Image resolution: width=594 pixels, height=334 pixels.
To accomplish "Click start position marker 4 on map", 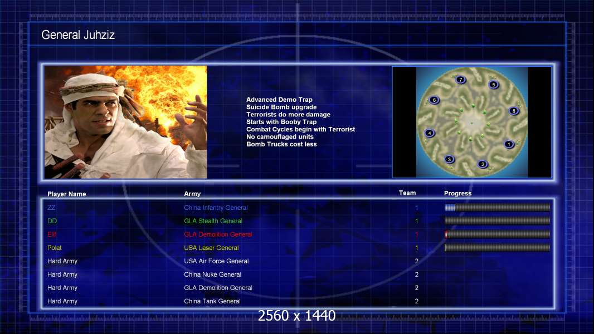I will (430, 133).
